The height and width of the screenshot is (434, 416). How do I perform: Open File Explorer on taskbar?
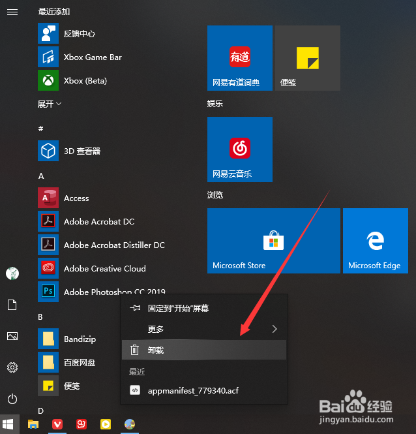coord(33,424)
